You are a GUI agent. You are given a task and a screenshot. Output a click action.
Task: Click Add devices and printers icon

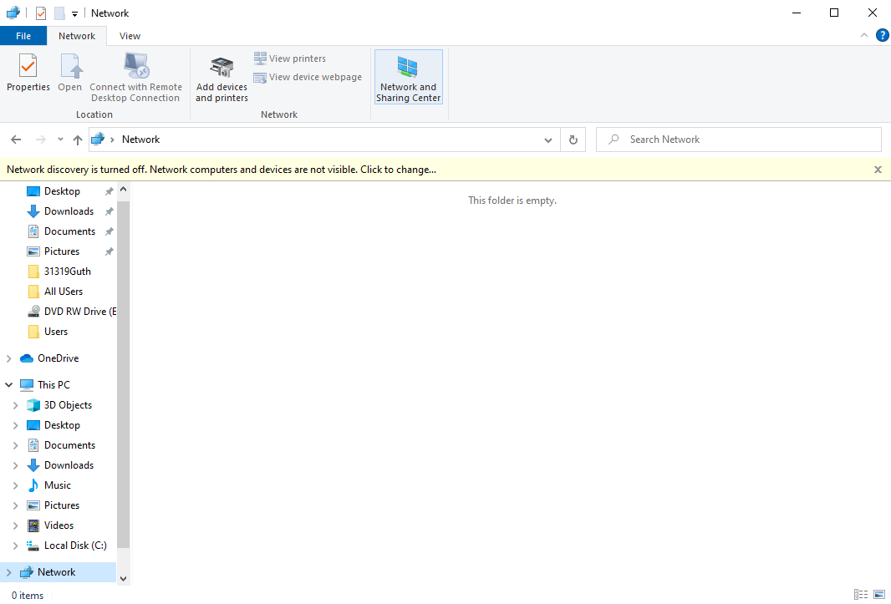tap(221, 77)
